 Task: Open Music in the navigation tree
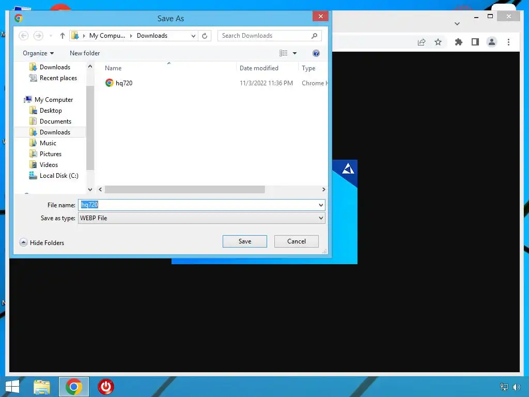[43, 143]
